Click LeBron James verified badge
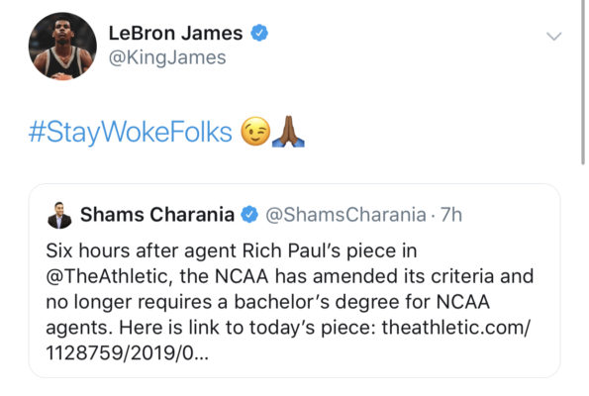Viewport: 589px width, 396px height. [x=259, y=33]
